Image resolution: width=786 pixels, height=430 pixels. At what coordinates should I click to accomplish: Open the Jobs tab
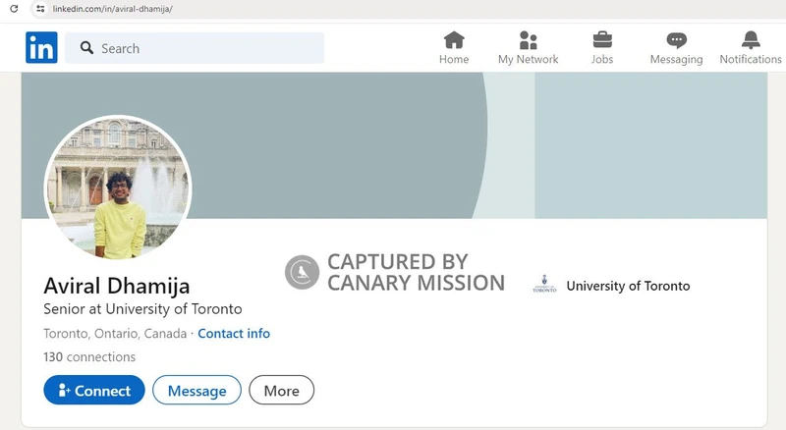click(602, 48)
